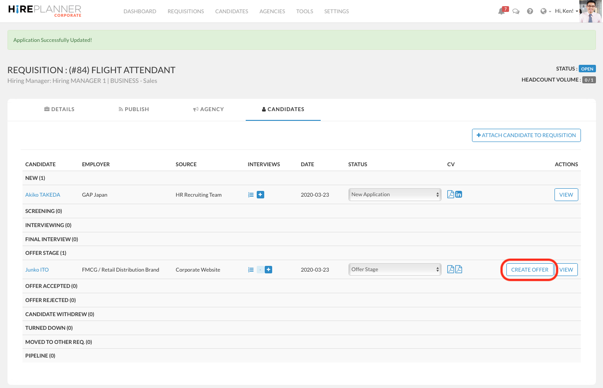The height and width of the screenshot is (388, 603).
Task: Open the Requisitions menu in top navigation
Action: (186, 11)
